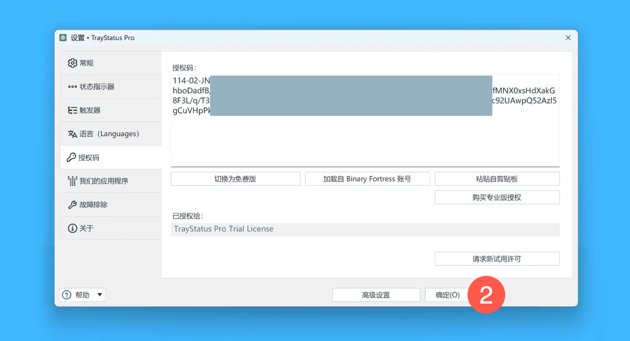Click inside the 授权码 text area
Screen dimensions: 630x341
[x=365, y=121]
